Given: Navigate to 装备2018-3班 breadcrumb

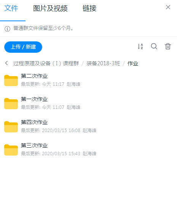Looking at the screenshot, I should [103, 63].
